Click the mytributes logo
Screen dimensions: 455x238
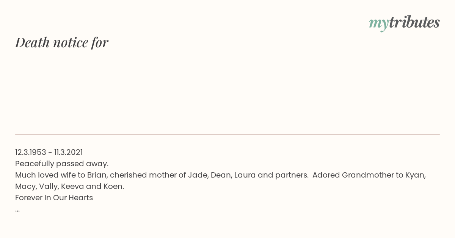click(x=404, y=23)
